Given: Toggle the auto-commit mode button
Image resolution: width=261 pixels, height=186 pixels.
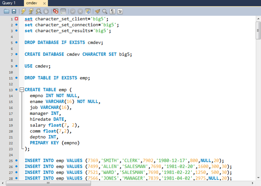Looking at the screenshot, I should coord(88,11).
